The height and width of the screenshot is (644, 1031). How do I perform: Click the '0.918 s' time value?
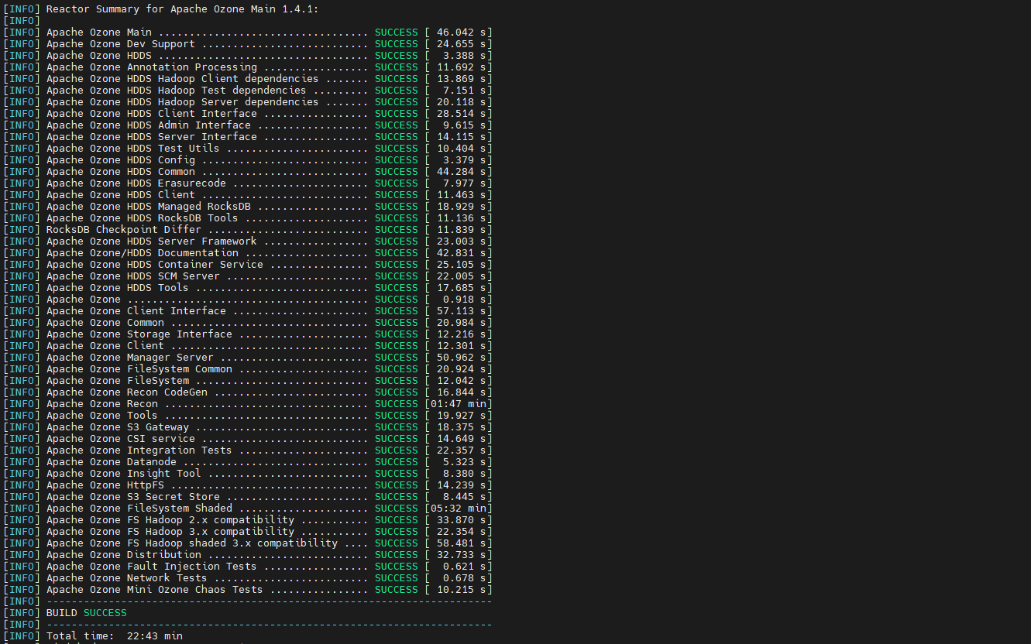click(466, 300)
